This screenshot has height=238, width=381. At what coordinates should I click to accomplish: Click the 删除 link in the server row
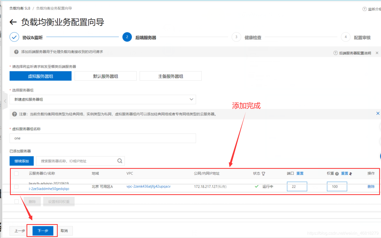pyautogui.click(x=371, y=186)
